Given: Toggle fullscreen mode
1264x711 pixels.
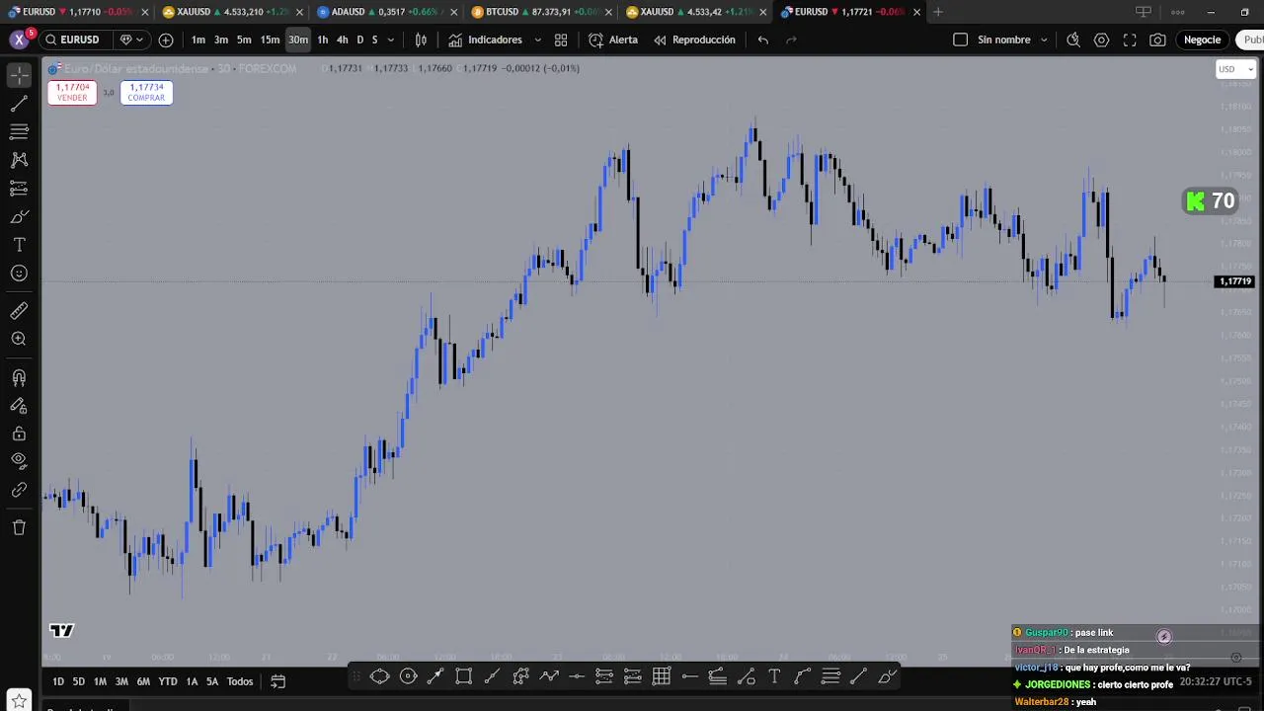Looking at the screenshot, I should click(1130, 39).
